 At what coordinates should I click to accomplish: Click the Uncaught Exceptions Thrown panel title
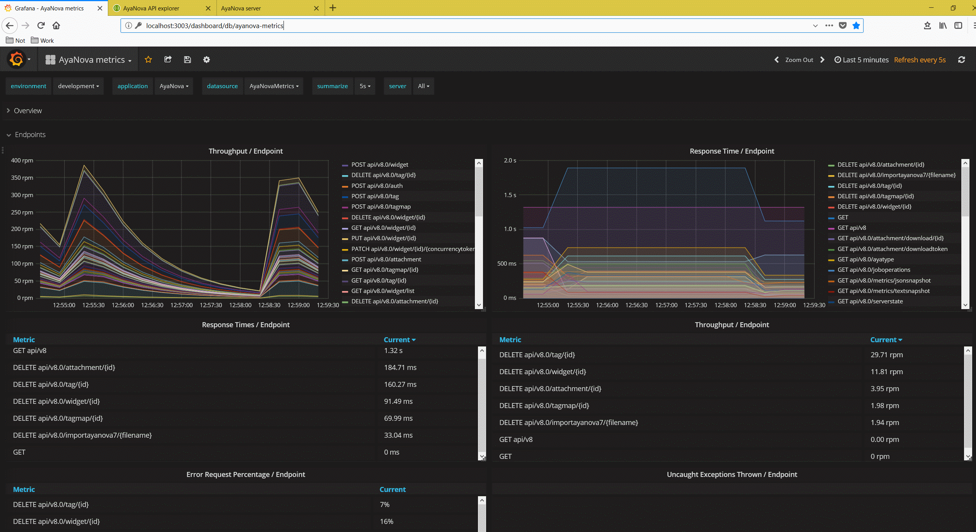point(732,474)
